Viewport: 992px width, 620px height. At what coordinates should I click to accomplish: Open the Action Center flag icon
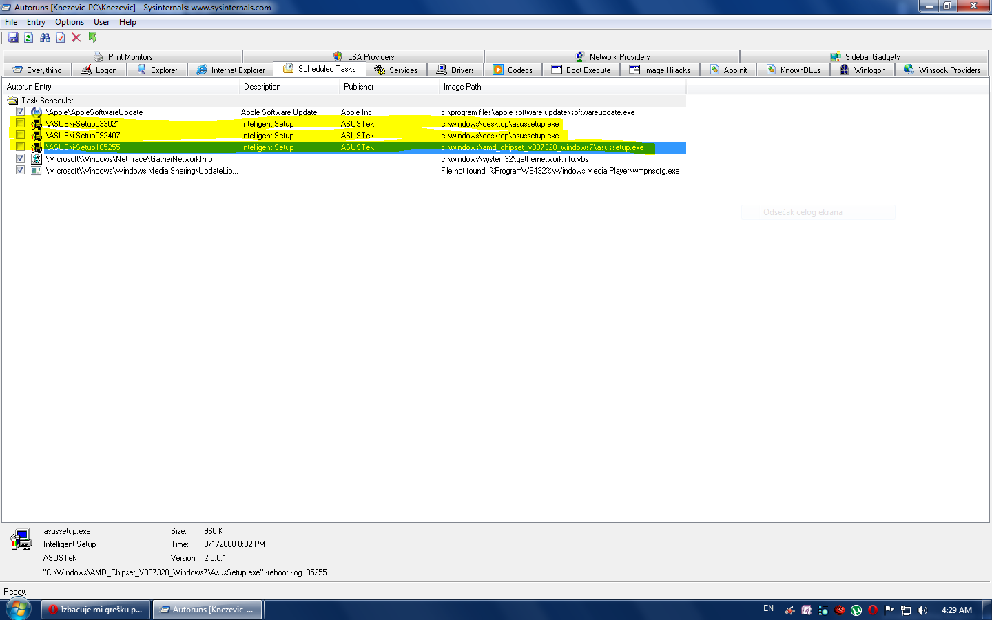(x=889, y=610)
